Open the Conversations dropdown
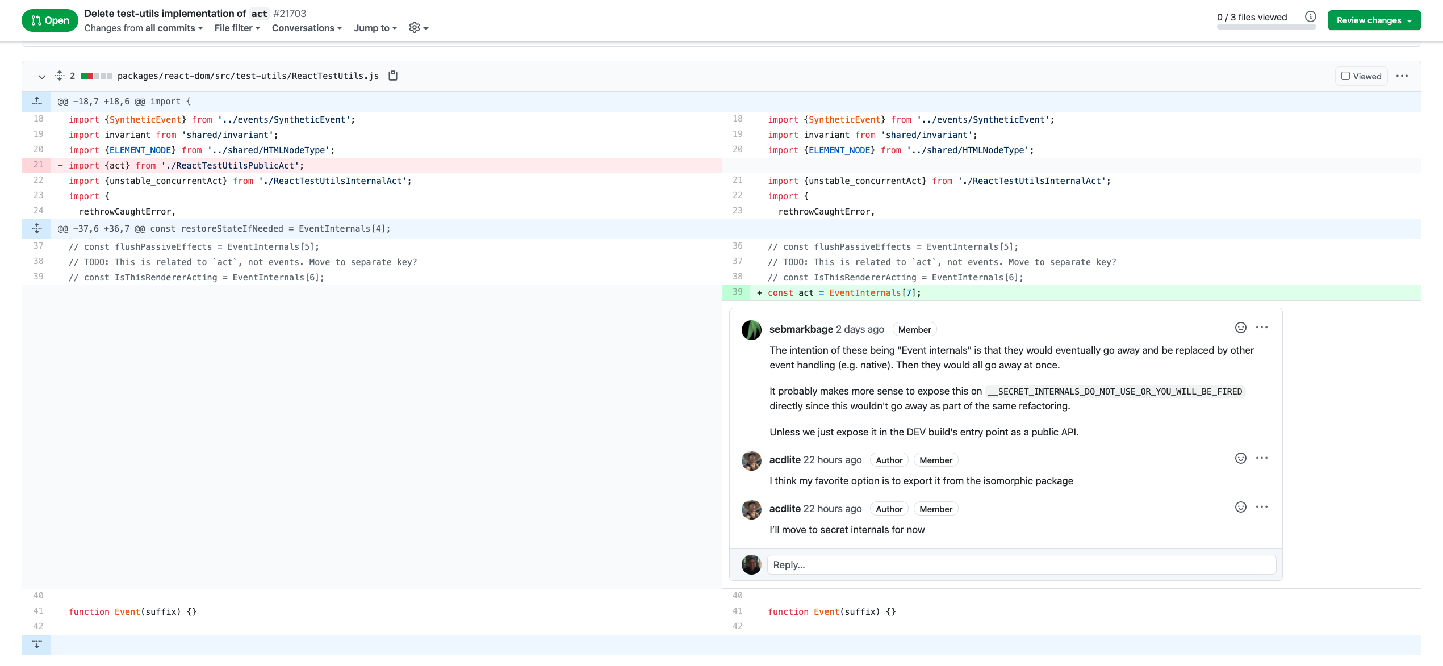Screen dimensions: 1443x666 [307, 28]
